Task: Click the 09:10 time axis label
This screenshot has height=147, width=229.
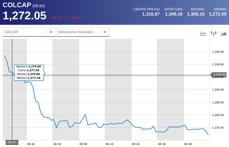Action: 109,144
